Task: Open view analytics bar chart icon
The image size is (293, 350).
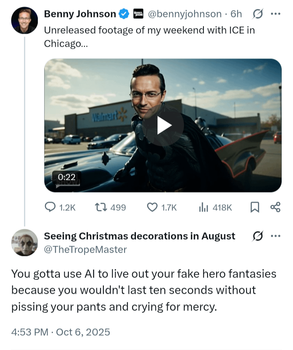Action: coord(204,208)
